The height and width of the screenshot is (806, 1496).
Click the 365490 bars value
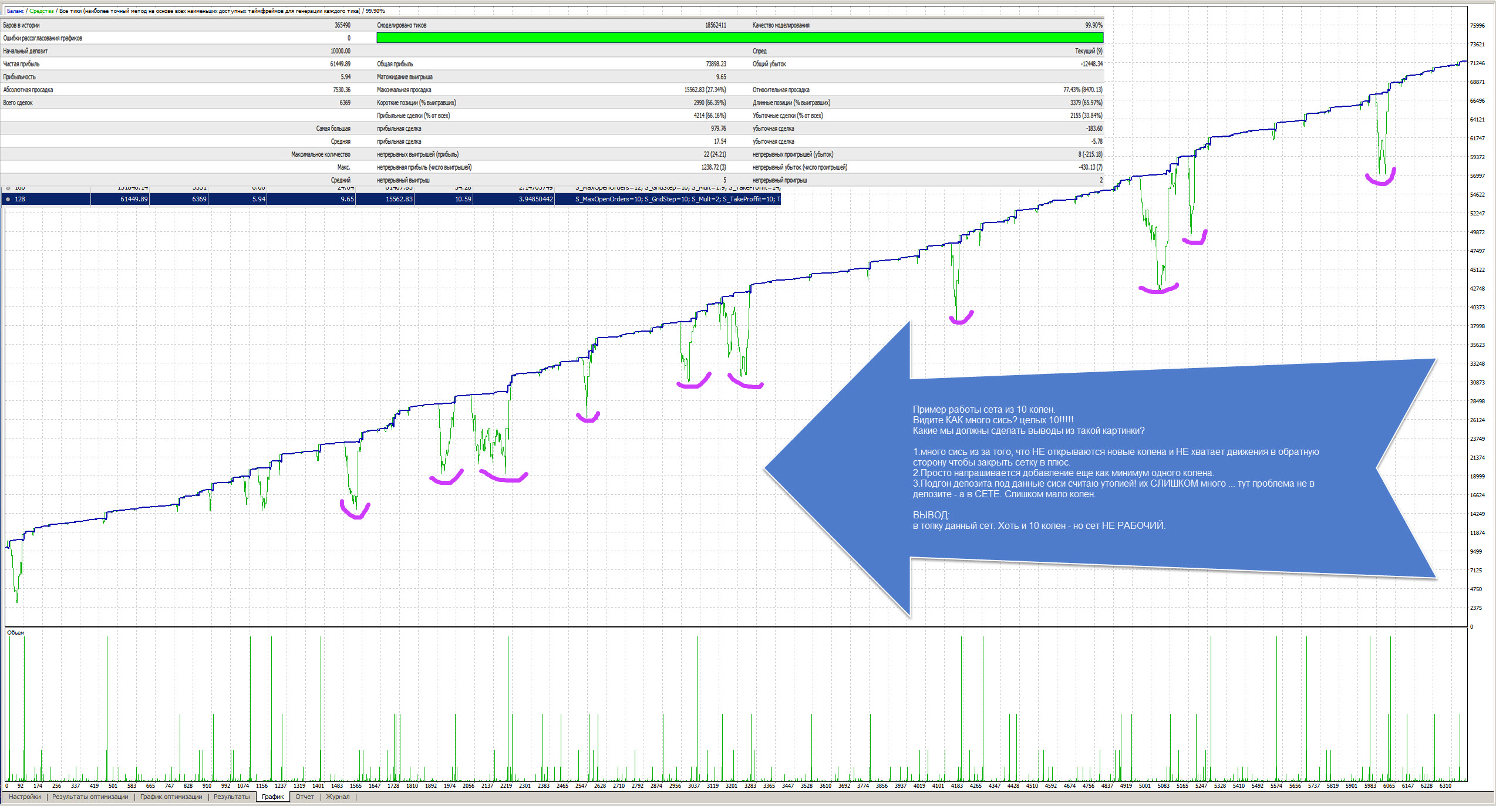[x=342, y=25]
